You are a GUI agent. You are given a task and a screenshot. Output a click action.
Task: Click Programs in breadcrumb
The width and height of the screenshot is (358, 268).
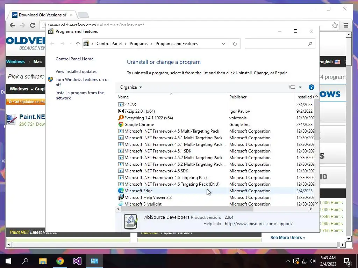(138, 44)
